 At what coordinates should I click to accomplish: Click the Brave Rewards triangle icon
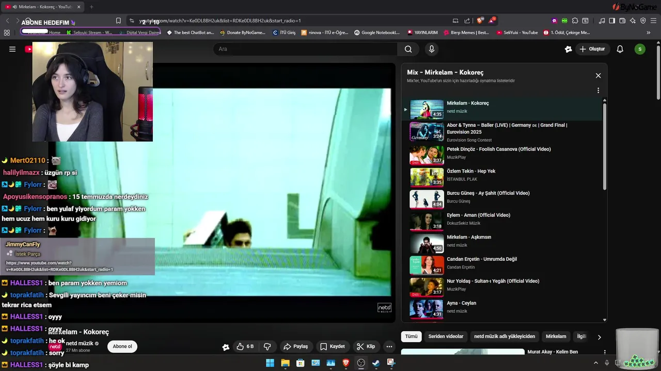(493, 21)
